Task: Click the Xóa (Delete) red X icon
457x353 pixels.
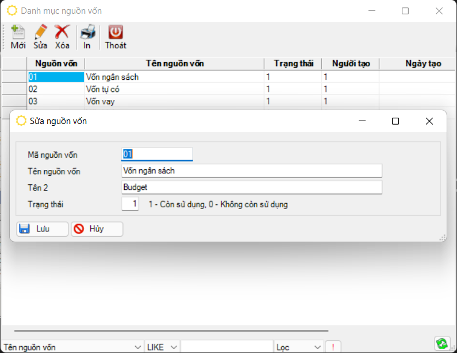Action: point(62,32)
